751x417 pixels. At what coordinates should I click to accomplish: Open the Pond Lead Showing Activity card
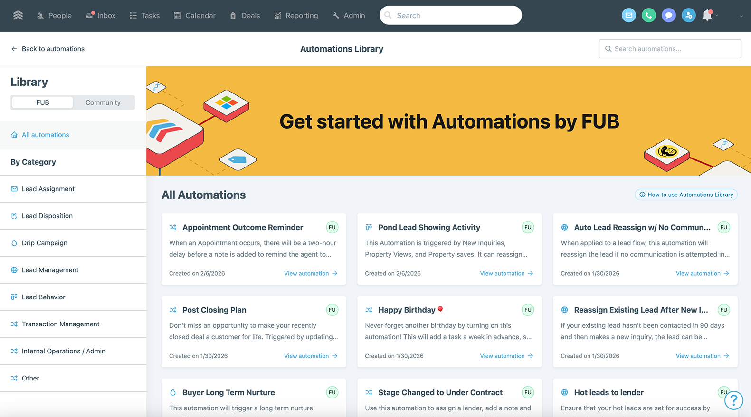(429, 228)
